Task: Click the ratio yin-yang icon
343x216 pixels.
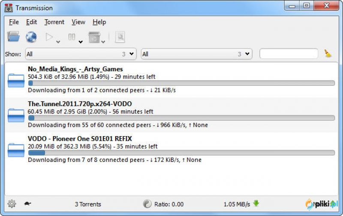Action: pos(147,204)
